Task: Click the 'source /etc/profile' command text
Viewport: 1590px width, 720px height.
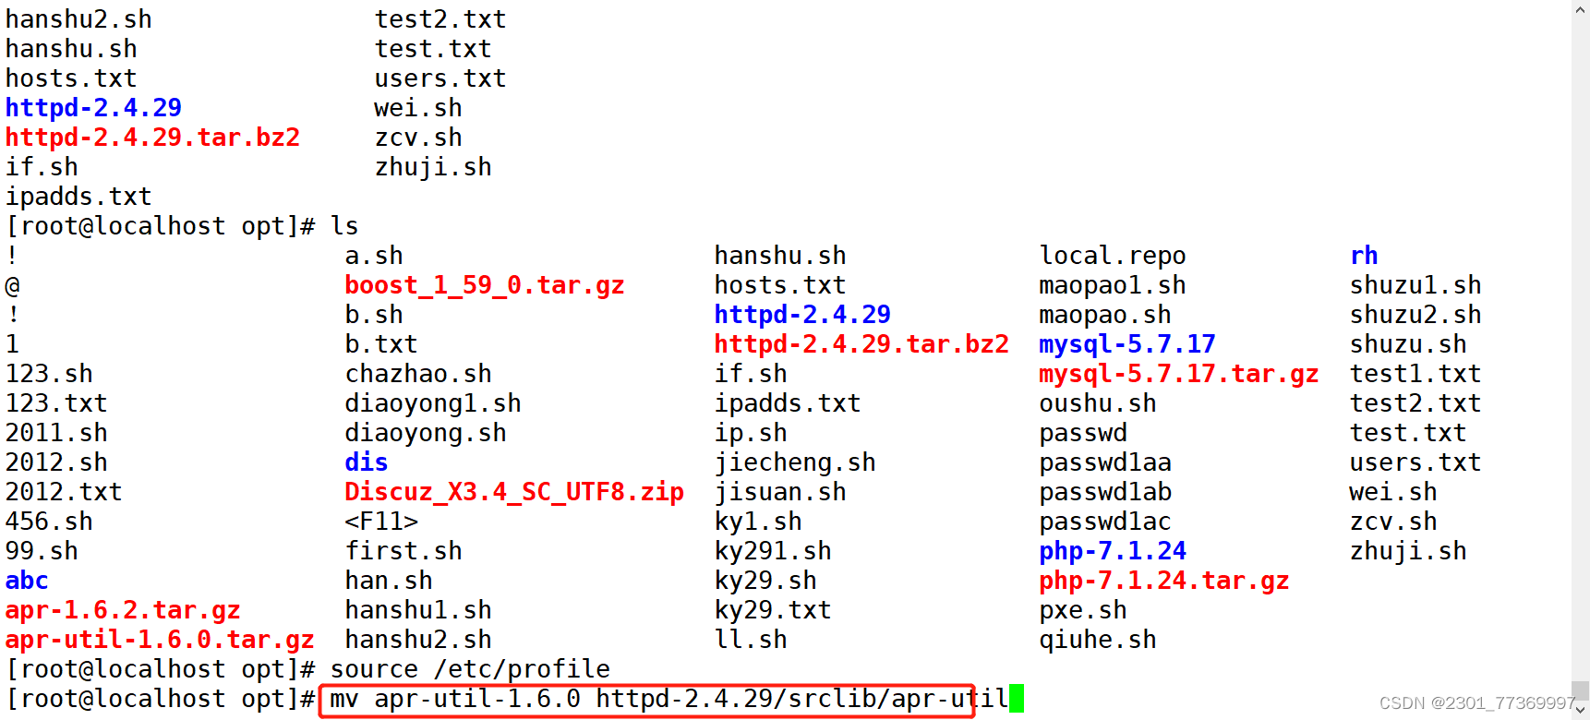Action: pyautogui.click(x=470, y=669)
